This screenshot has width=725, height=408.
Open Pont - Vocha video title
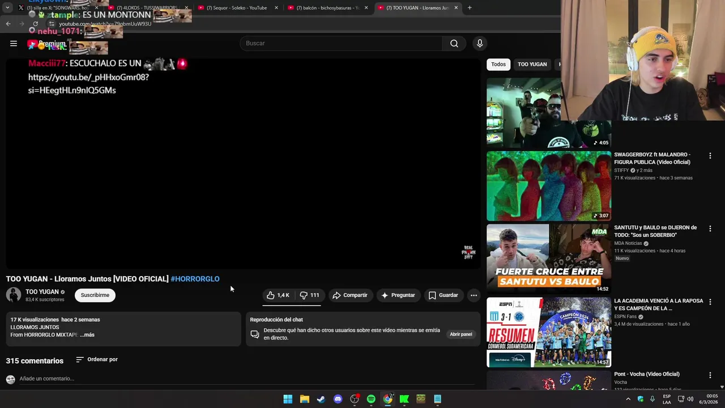click(x=647, y=374)
